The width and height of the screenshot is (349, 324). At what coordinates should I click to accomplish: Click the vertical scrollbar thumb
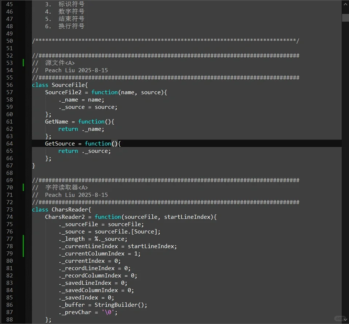click(345, 18)
